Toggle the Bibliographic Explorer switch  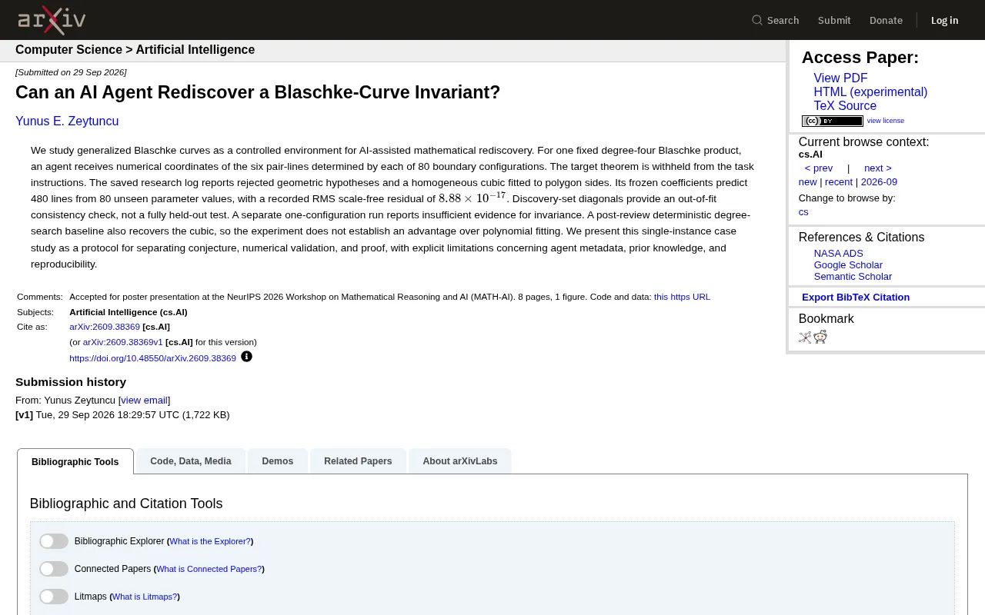pos(54,541)
